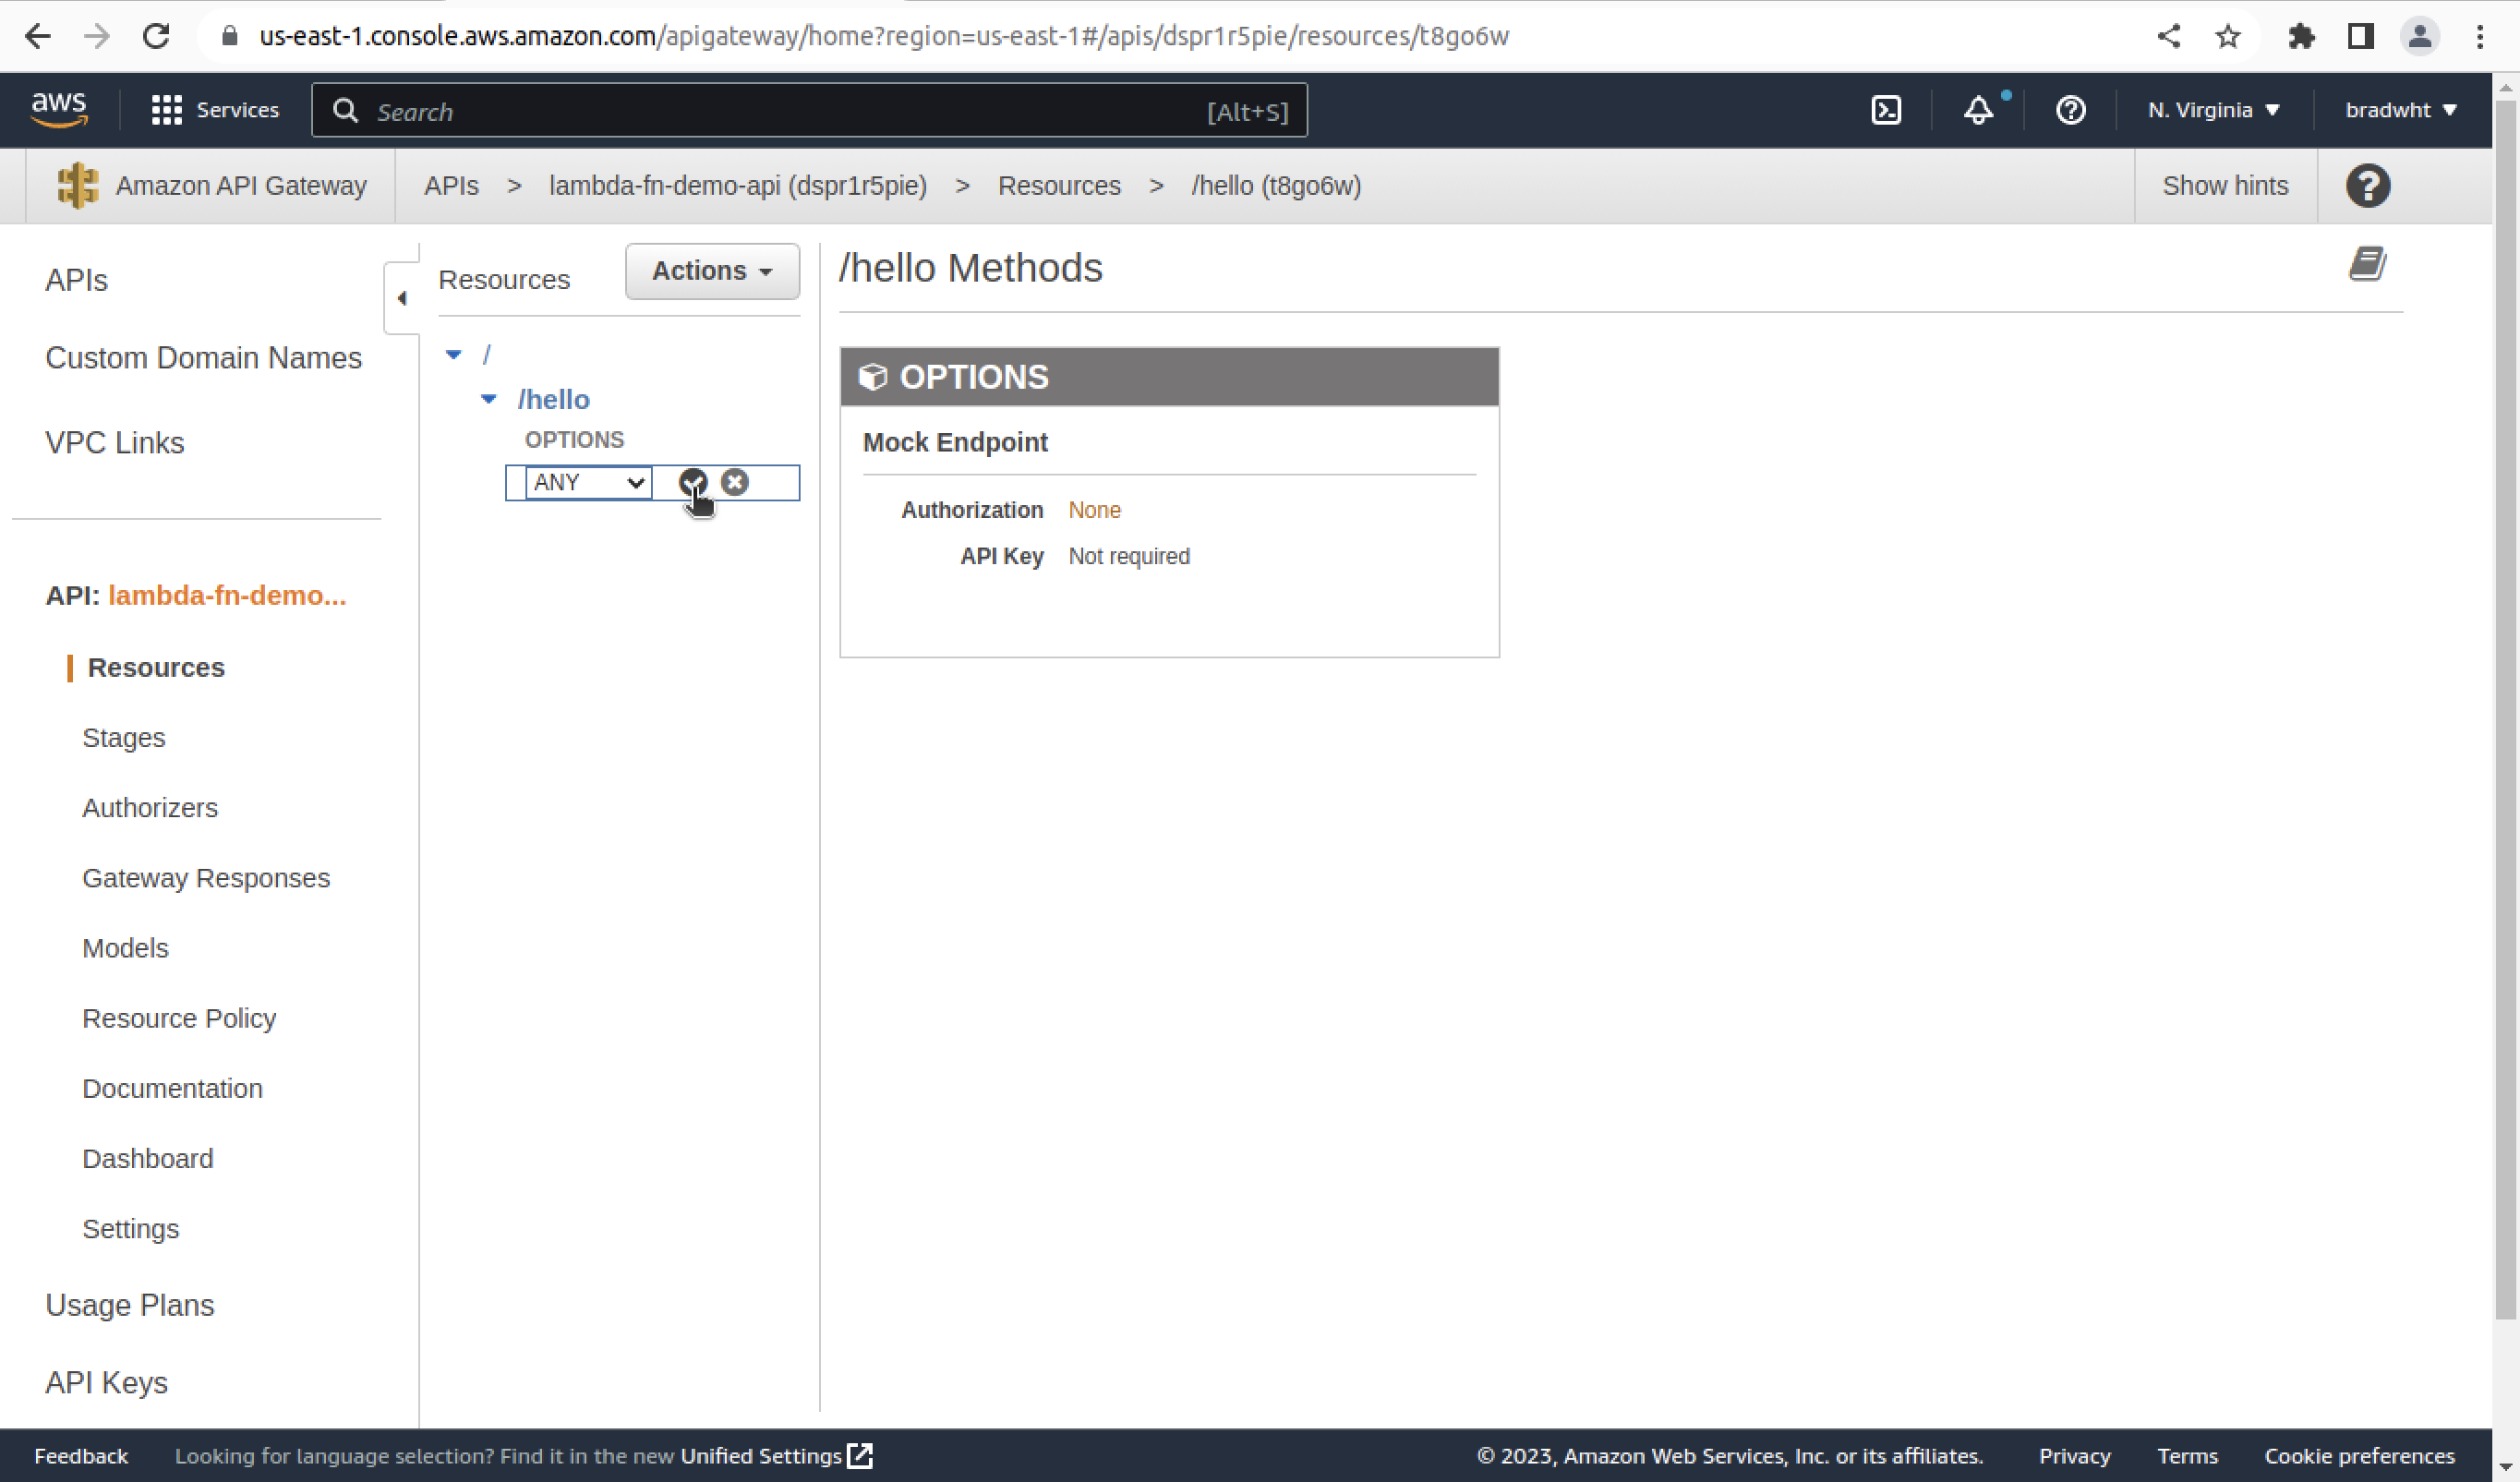Click the OPTIONS method cube icon
Viewport: 2520px width, 1482px height.
pos(873,377)
